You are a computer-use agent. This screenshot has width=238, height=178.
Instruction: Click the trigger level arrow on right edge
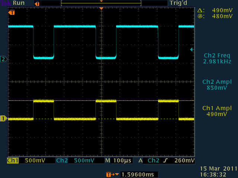click(192, 49)
